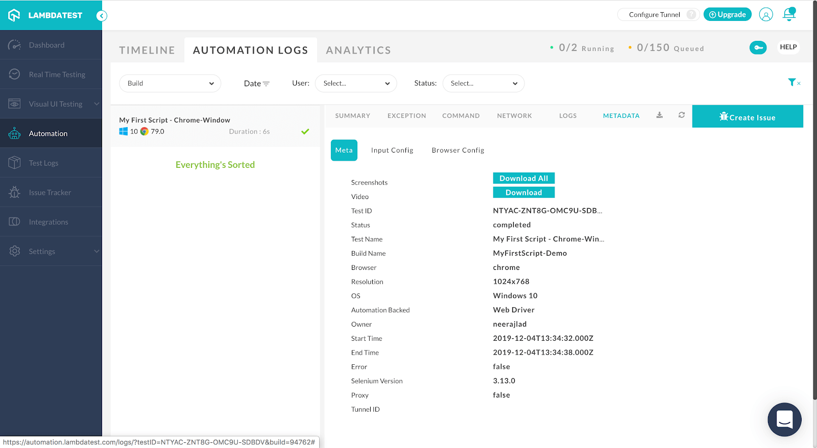Screen dimensions: 817x448
Task: Click the Dashboard gauge icon
Action: click(14, 45)
